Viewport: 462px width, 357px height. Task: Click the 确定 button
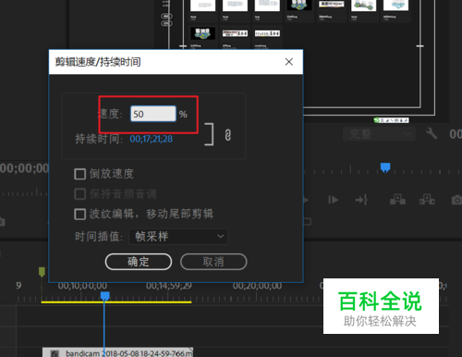click(x=139, y=262)
